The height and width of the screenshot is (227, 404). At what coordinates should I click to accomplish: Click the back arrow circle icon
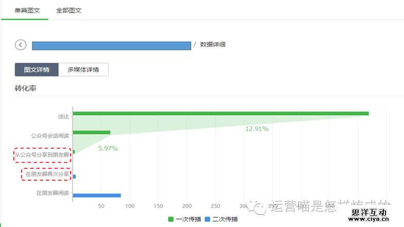[21, 45]
